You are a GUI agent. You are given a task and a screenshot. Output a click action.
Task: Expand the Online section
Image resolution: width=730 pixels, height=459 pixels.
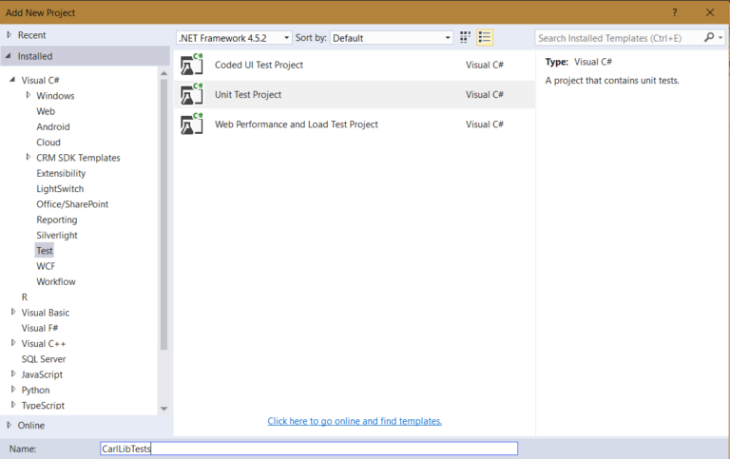pyautogui.click(x=9, y=425)
